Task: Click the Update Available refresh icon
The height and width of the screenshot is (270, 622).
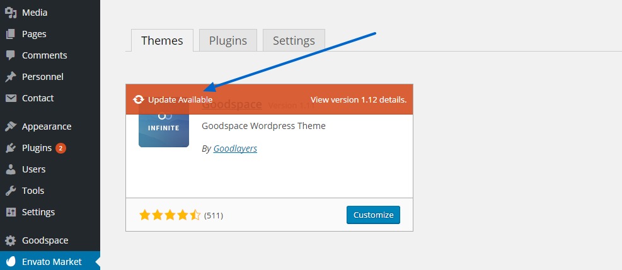Action: point(139,99)
